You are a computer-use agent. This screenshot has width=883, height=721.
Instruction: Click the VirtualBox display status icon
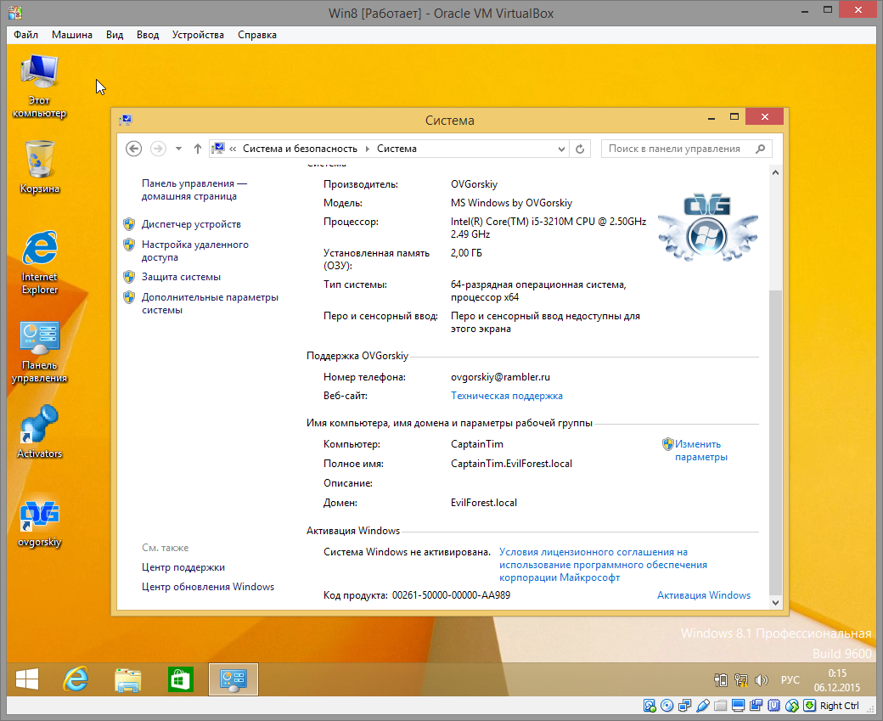point(739,706)
